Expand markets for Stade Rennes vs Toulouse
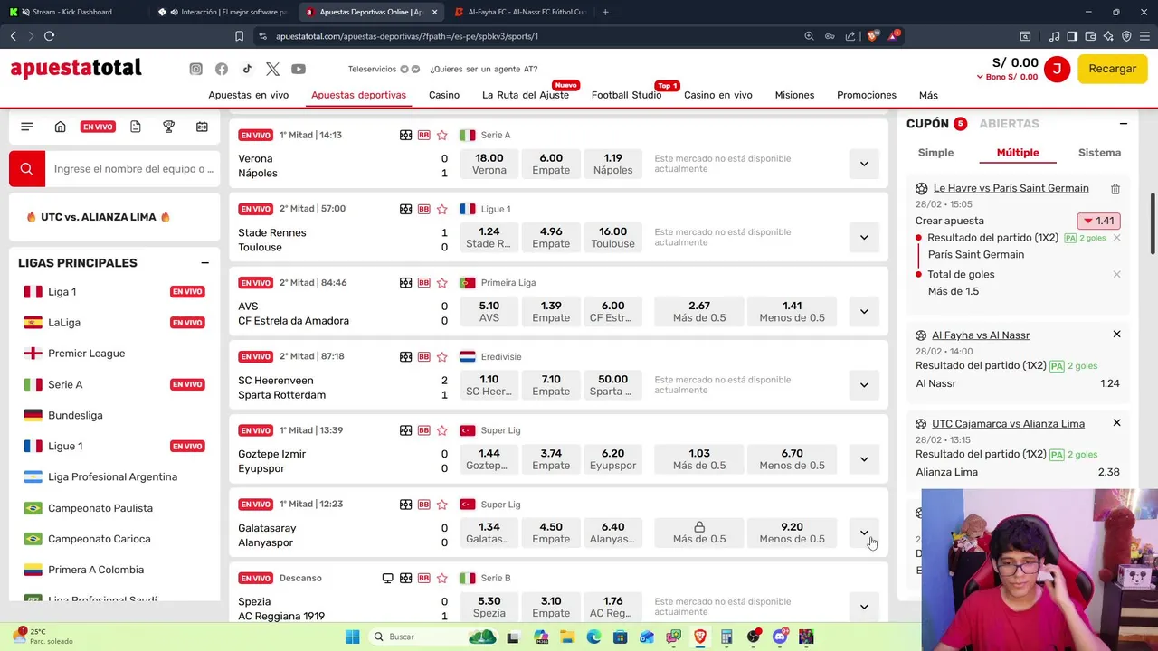 click(x=864, y=238)
